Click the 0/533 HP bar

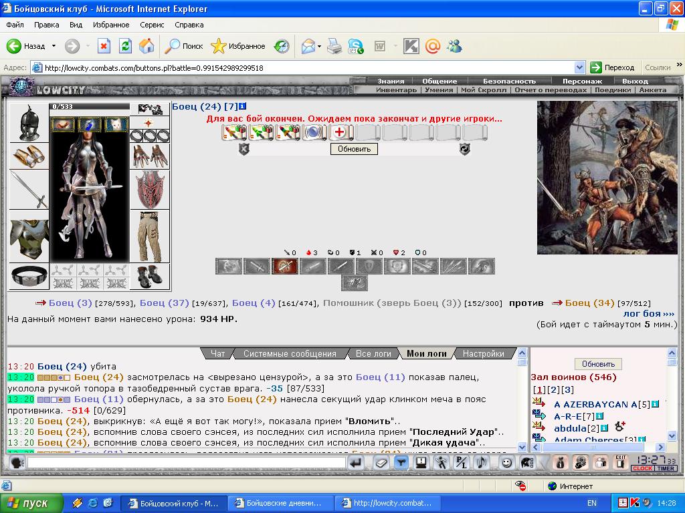[x=90, y=106]
